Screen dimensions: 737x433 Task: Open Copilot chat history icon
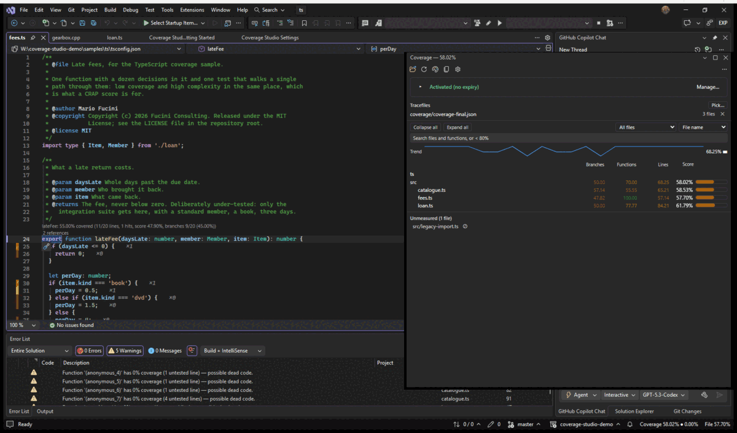tap(698, 50)
